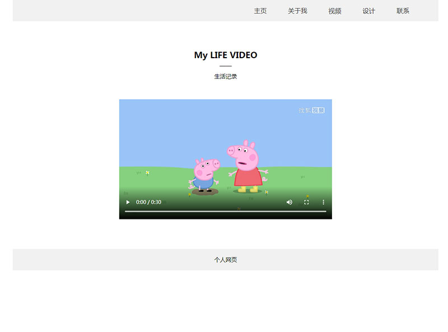The width and height of the screenshot is (448, 332).
Task: Mute the video with the speaker icon
Action: (290, 202)
